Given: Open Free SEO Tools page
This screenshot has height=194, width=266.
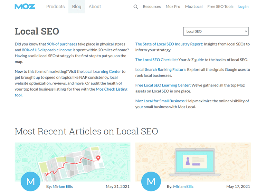Looking at the screenshot, I should tap(220, 7).
